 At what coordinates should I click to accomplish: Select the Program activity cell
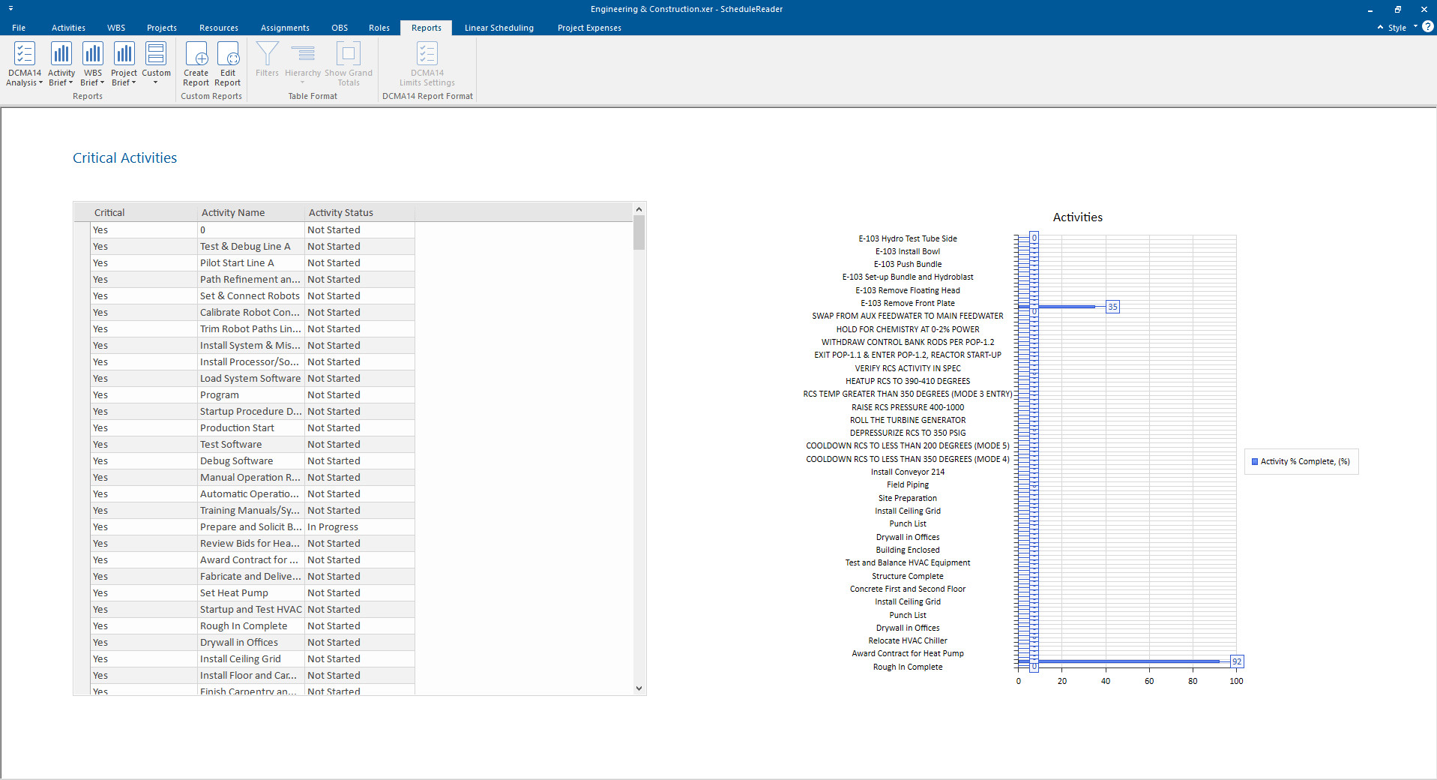pos(250,395)
